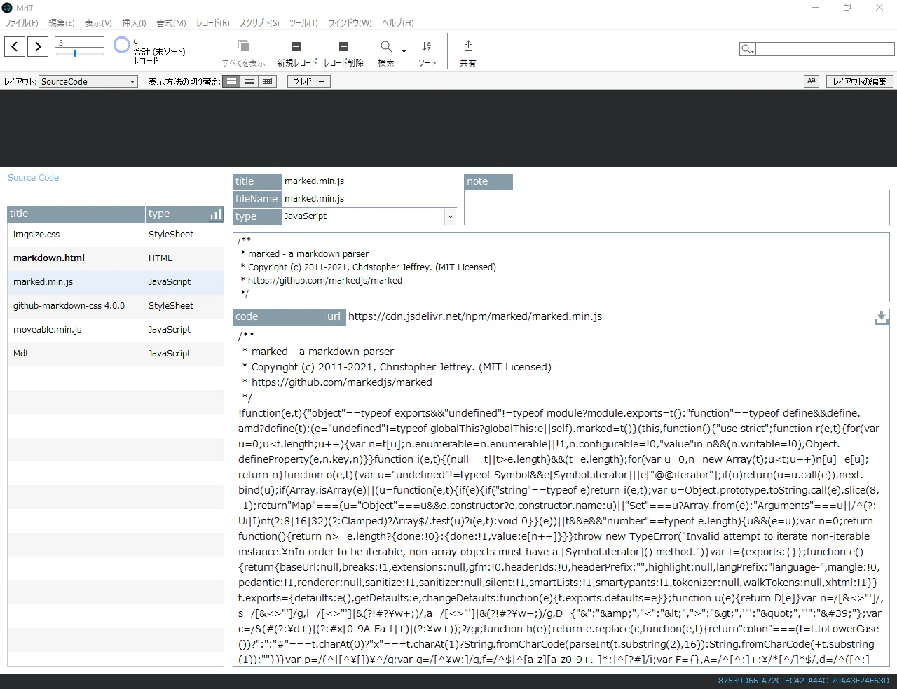Image resolution: width=897 pixels, height=689 pixels.
Task: Sort by the title column header
Action: (76, 214)
